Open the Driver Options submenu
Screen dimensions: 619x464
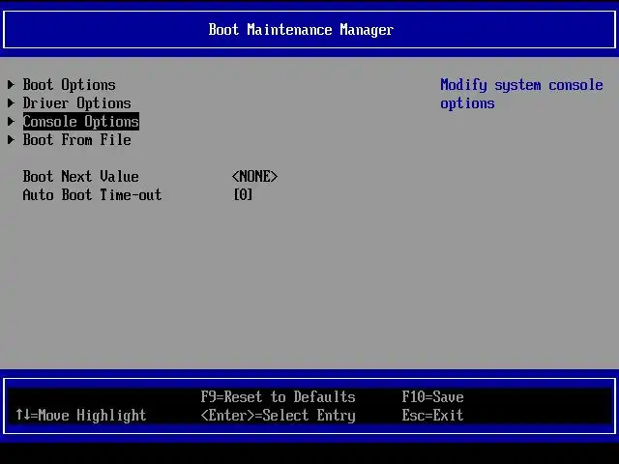point(76,103)
